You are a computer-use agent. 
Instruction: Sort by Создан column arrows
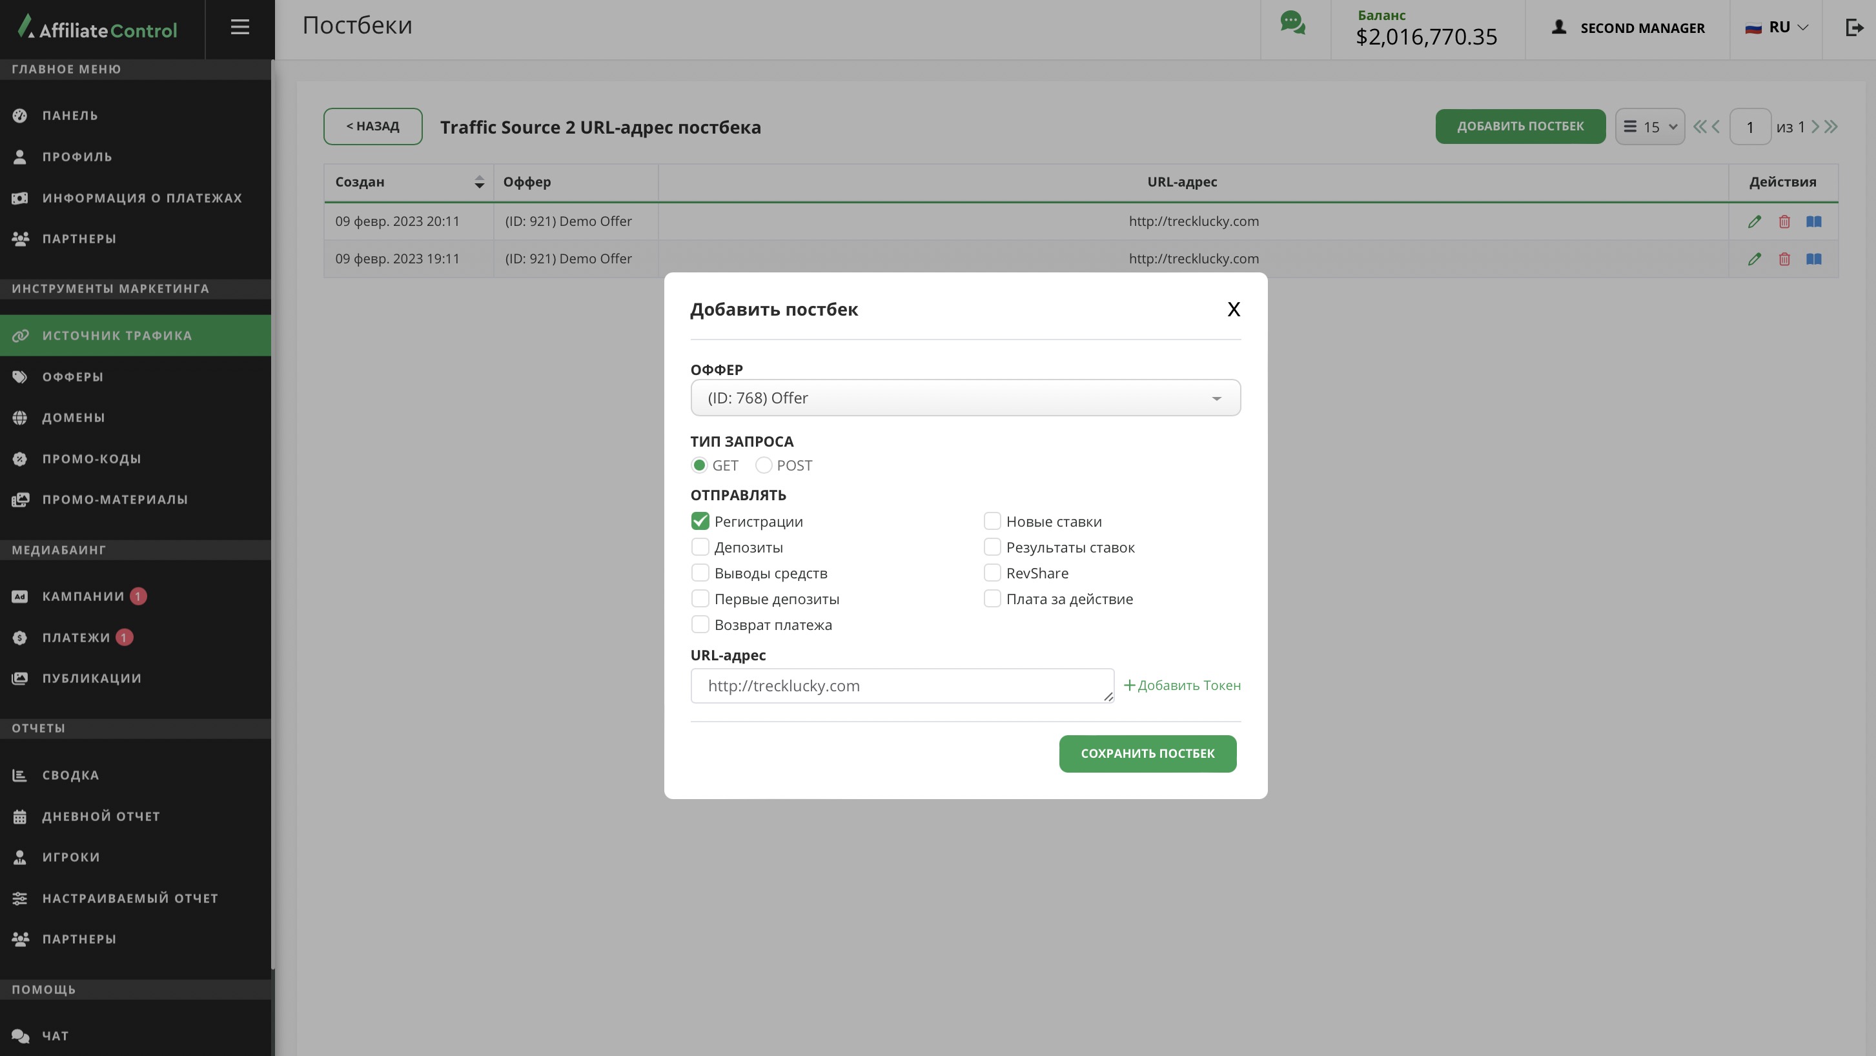(x=478, y=182)
